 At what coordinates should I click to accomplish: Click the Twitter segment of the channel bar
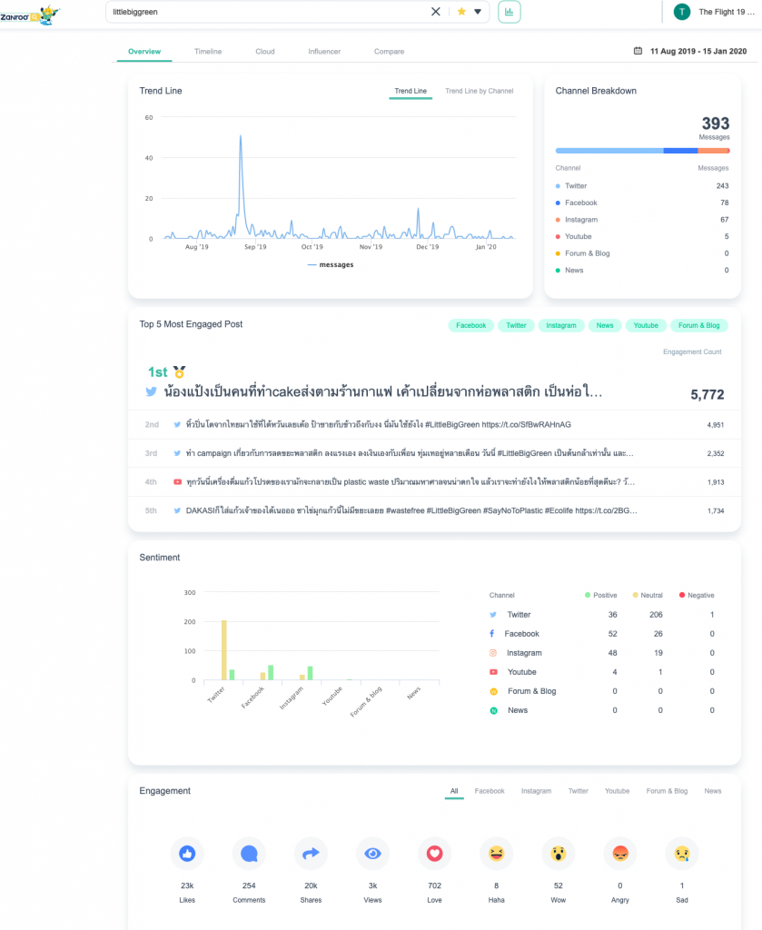[609, 151]
